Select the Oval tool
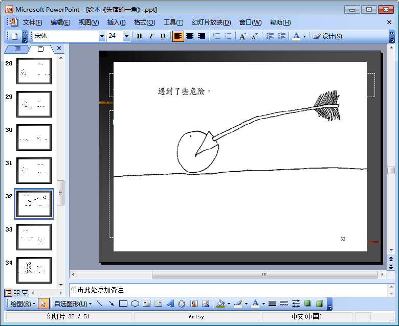Image resolution: width=399 pixels, height=326 pixels. click(x=135, y=304)
